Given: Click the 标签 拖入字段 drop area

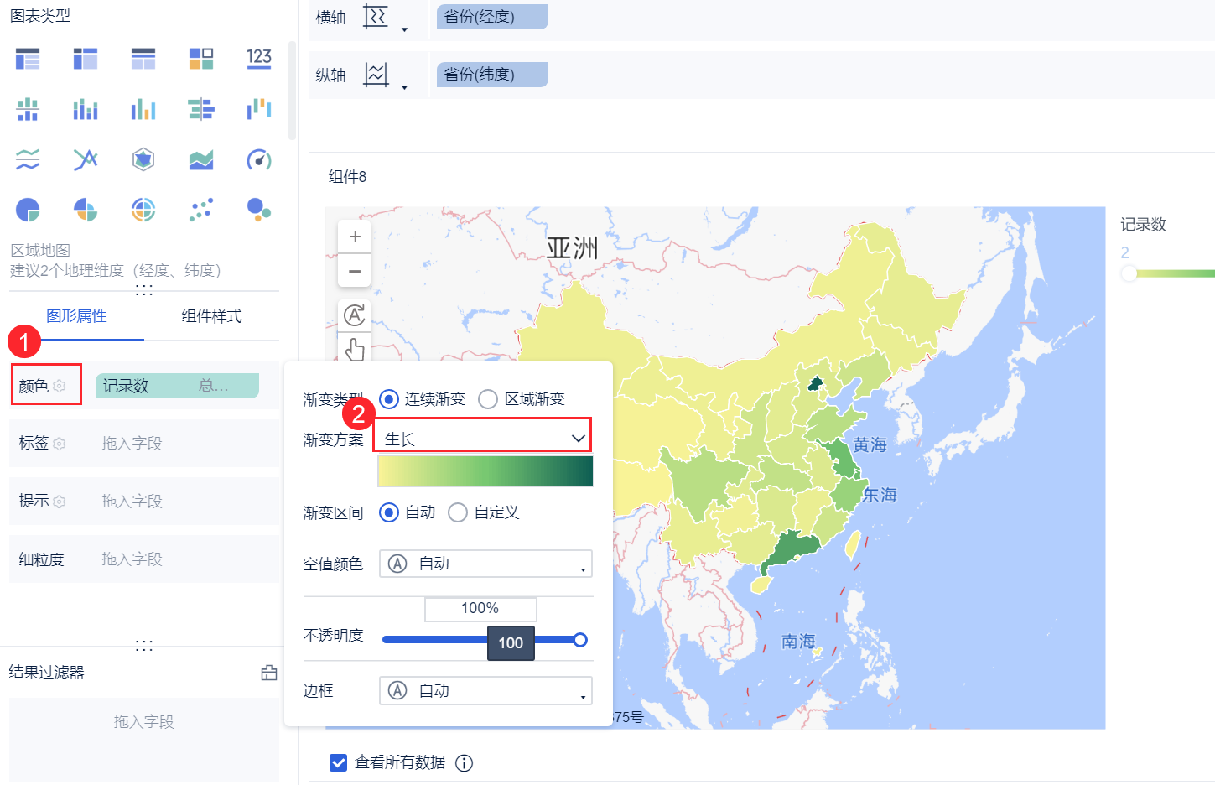Looking at the screenshot, I should pyautogui.click(x=187, y=443).
